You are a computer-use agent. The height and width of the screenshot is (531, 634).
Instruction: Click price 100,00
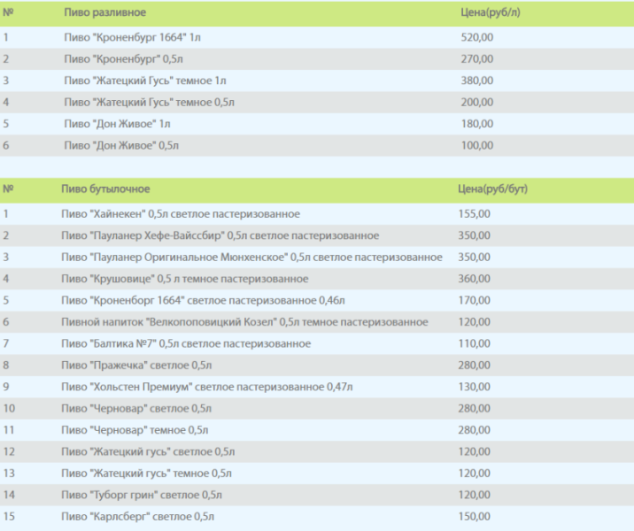click(477, 145)
